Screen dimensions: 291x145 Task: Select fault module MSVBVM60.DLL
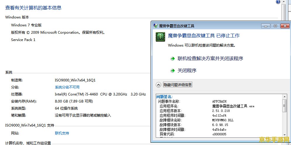pos(223,120)
